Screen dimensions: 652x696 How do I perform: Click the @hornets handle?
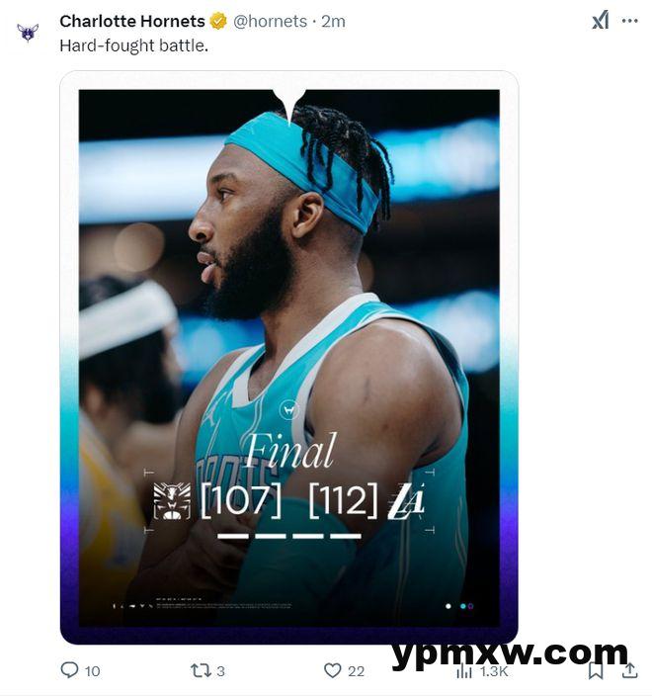pyautogui.click(x=270, y=21)
